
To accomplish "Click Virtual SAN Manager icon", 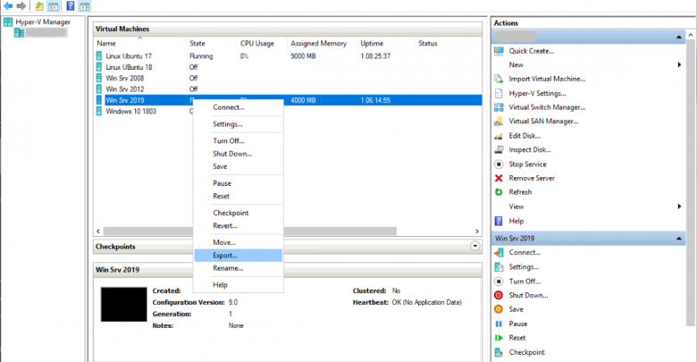I will [x=499, y=121].
